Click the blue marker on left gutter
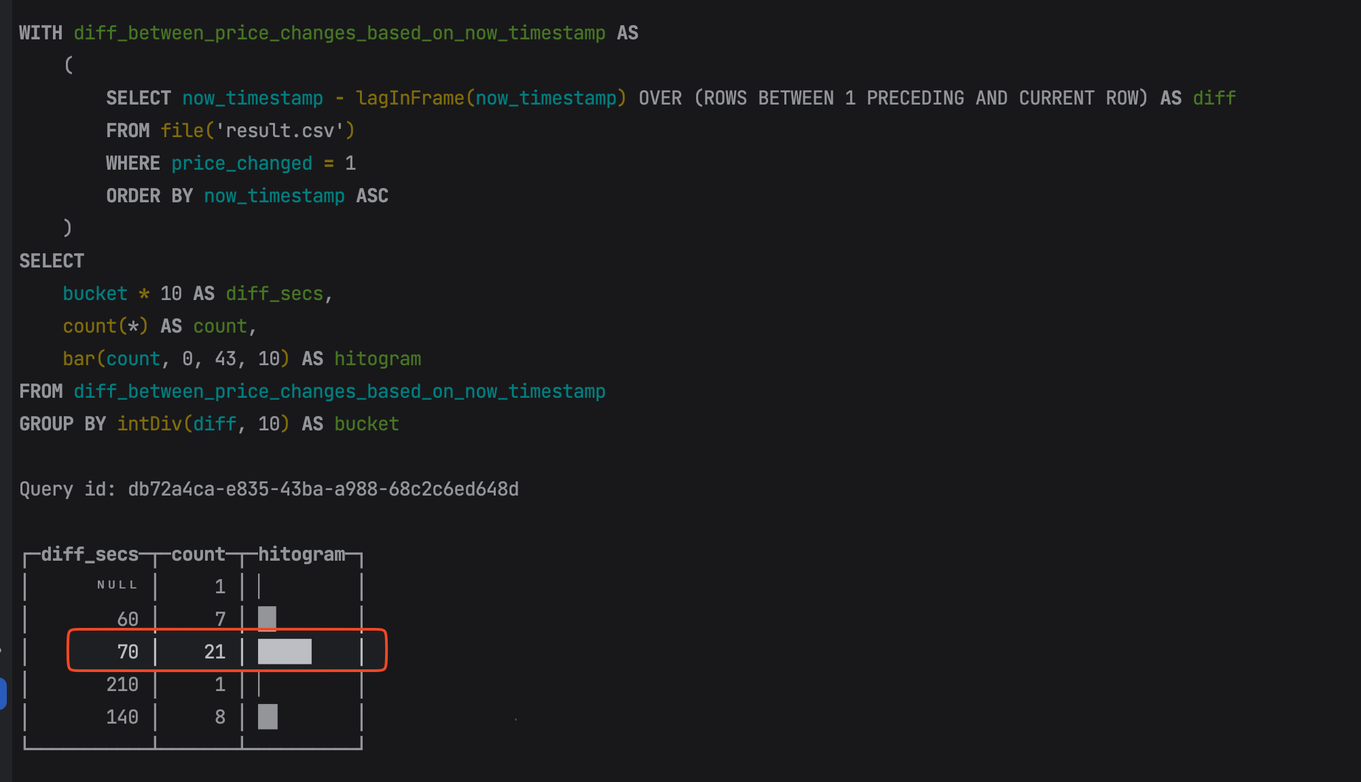The image size is (1361, 782). coord(3,693)
